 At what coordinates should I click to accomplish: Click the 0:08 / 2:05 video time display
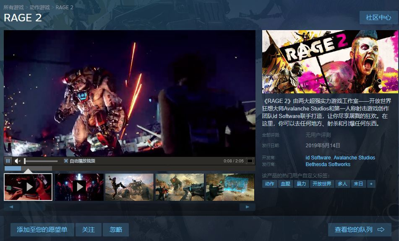(x=234, y=161)
